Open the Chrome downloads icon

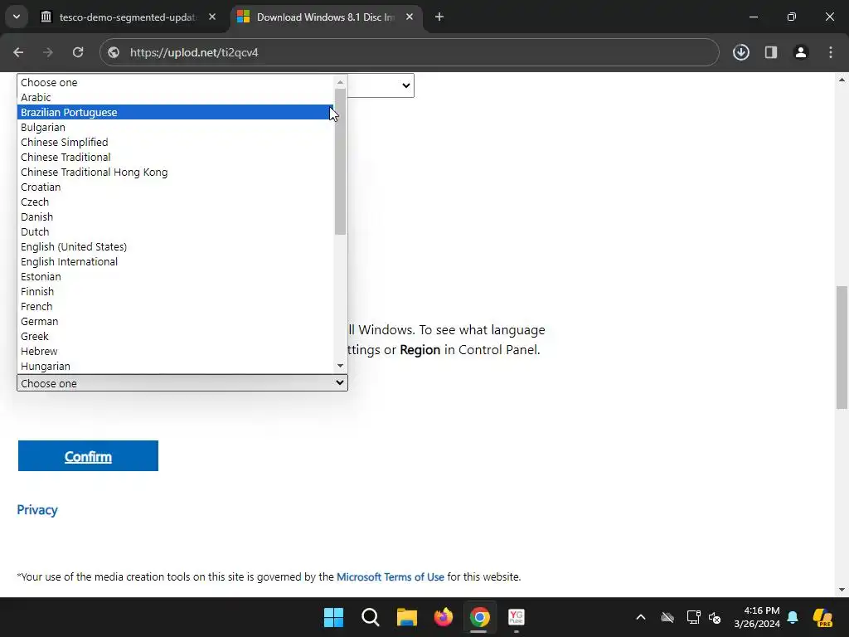(741, 52)
